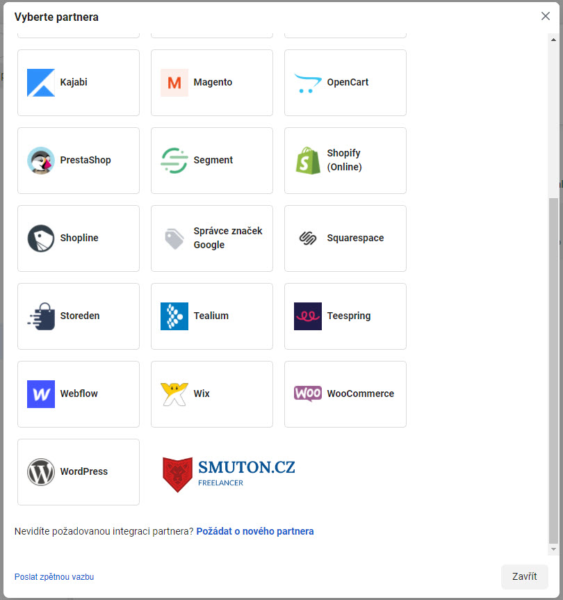
Task: Click the scrollbar up arrow
Action: click(553, 40)
